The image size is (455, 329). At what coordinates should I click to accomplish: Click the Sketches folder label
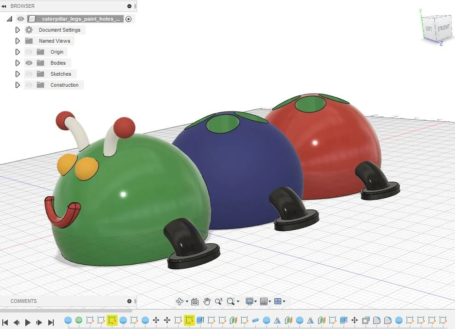pos(61,74)
